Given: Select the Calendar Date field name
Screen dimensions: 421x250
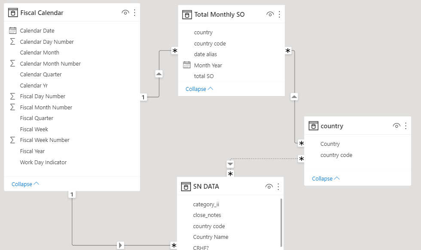Looking at the screenshot, I should coord(37,30).
